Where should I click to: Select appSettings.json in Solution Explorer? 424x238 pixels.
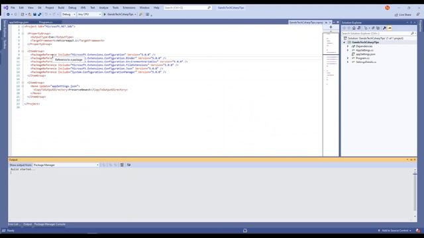[x=365, y=54]
